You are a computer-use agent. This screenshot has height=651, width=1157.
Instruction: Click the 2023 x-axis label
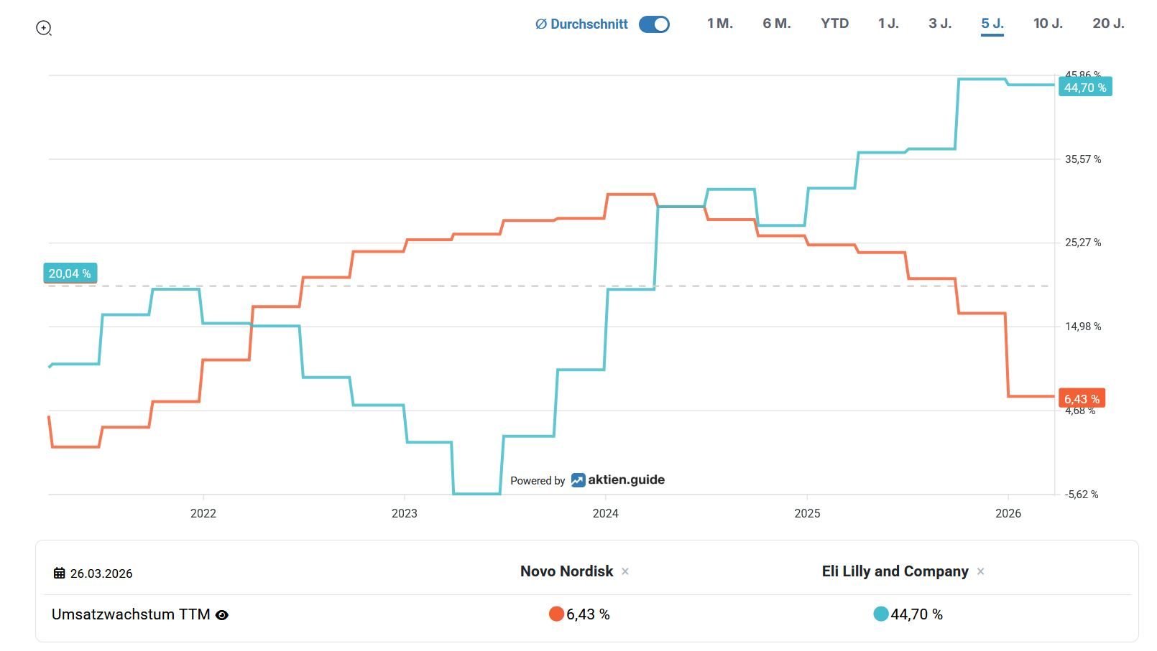point(405,513)
